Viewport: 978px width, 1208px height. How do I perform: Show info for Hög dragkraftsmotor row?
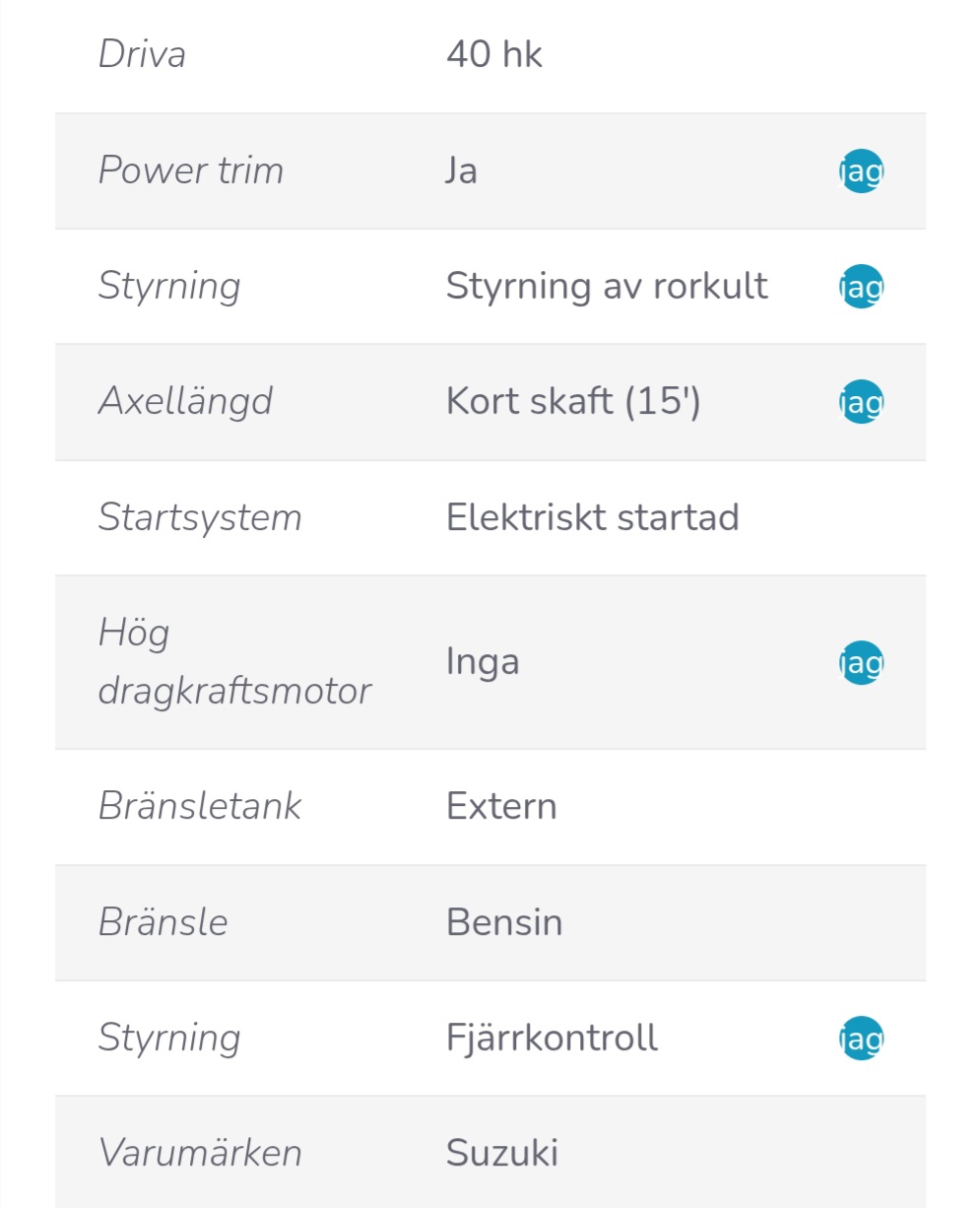click(861, 662)
